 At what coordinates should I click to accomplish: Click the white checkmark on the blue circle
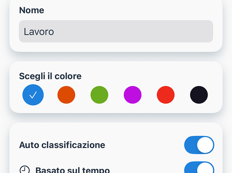click(x=33, y=95)
